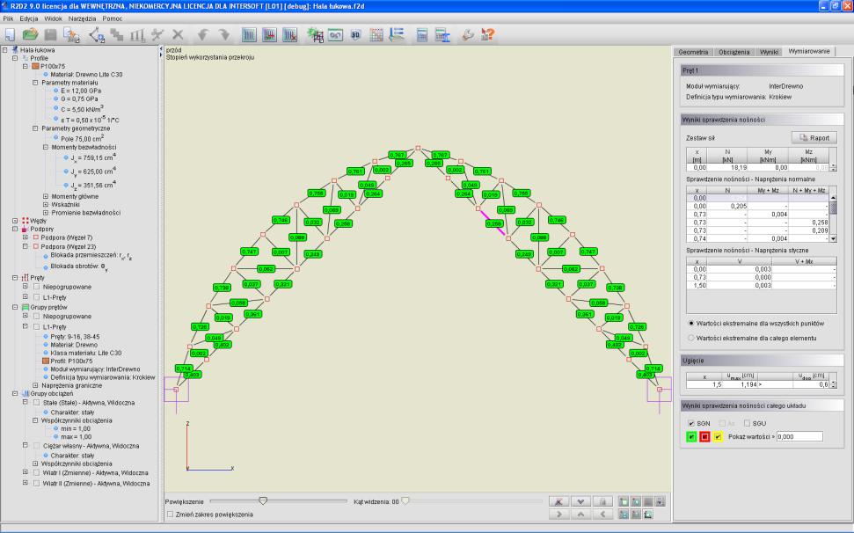Click the wrench settings icon
Image resolution: width=854 pixels, height=533 pixels.
click(x=467, y=35)
